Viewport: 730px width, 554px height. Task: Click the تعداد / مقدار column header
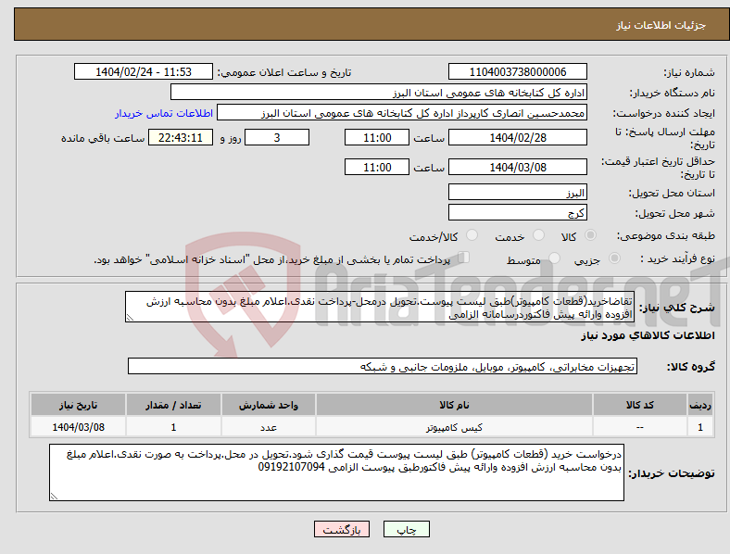tap(173, 405)
